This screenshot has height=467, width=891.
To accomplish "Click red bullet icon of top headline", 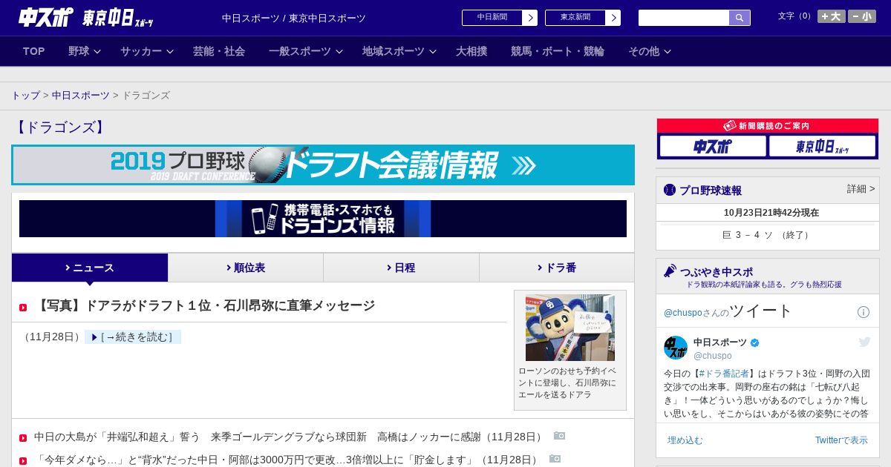I will [23, 308].
